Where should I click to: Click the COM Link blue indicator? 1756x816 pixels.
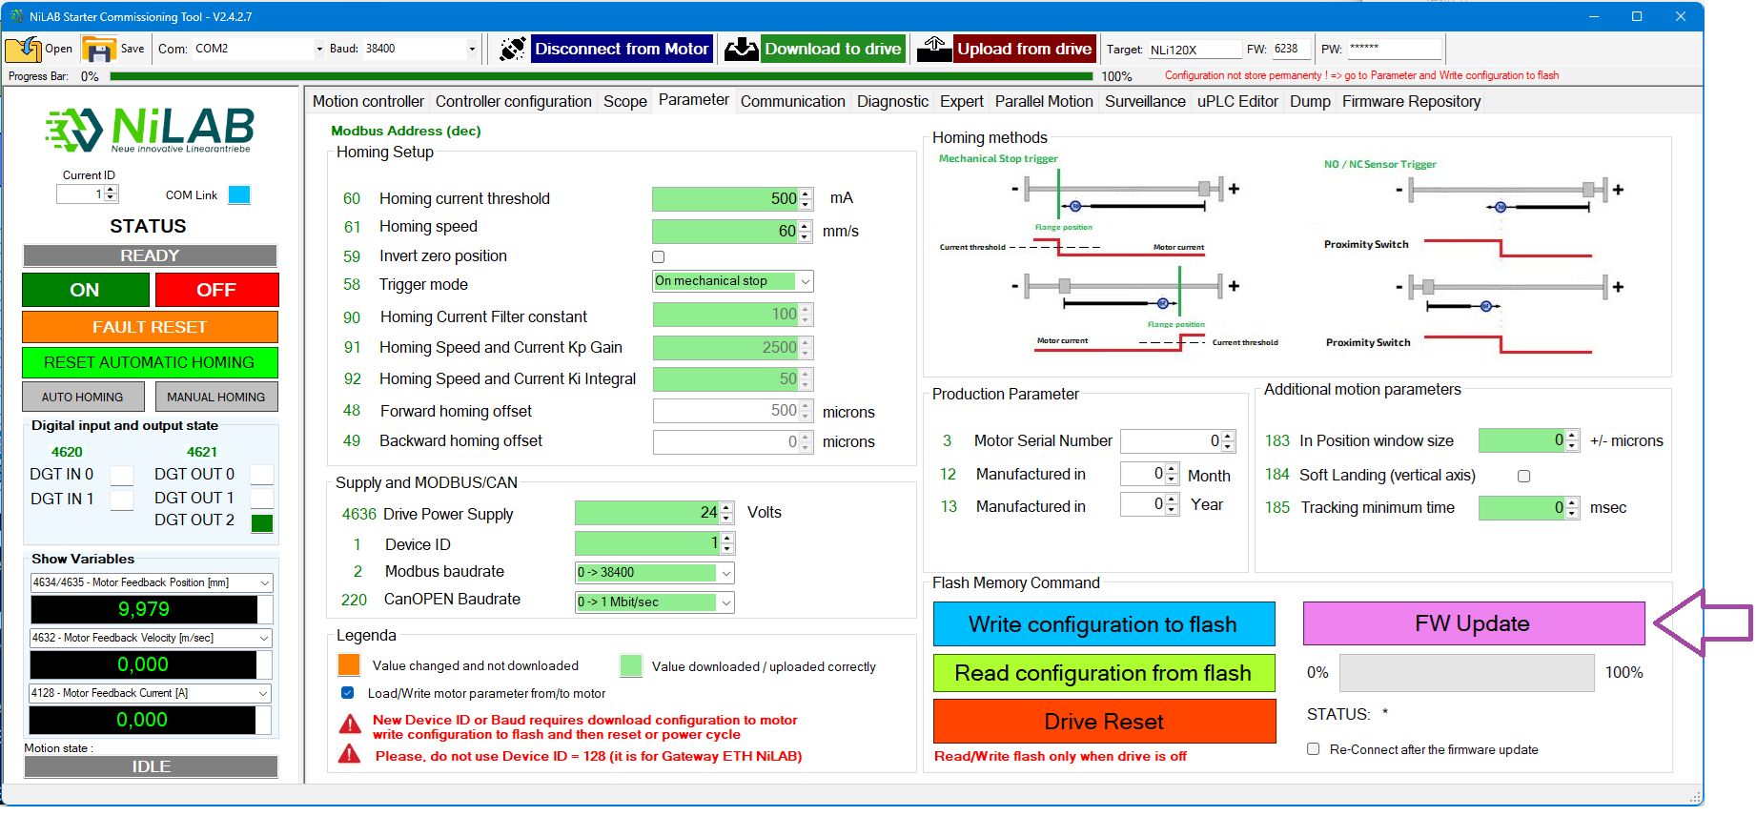pos(239,195)
